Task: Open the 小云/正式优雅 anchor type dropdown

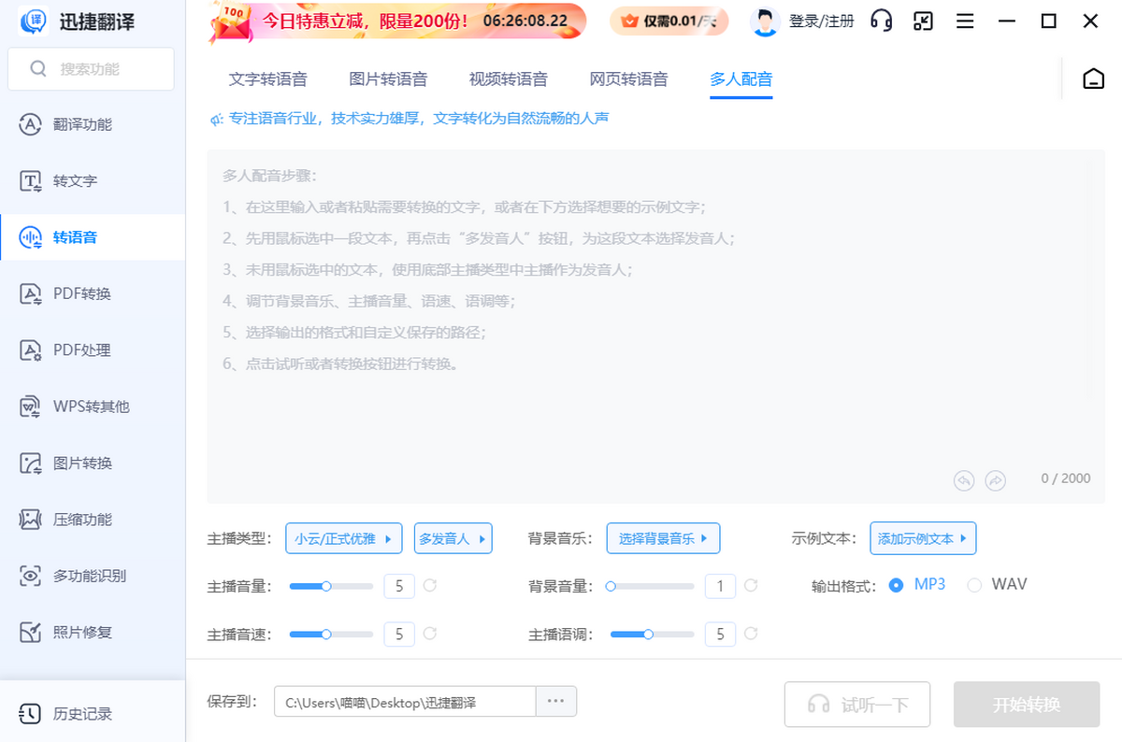Action: (344, 538)
